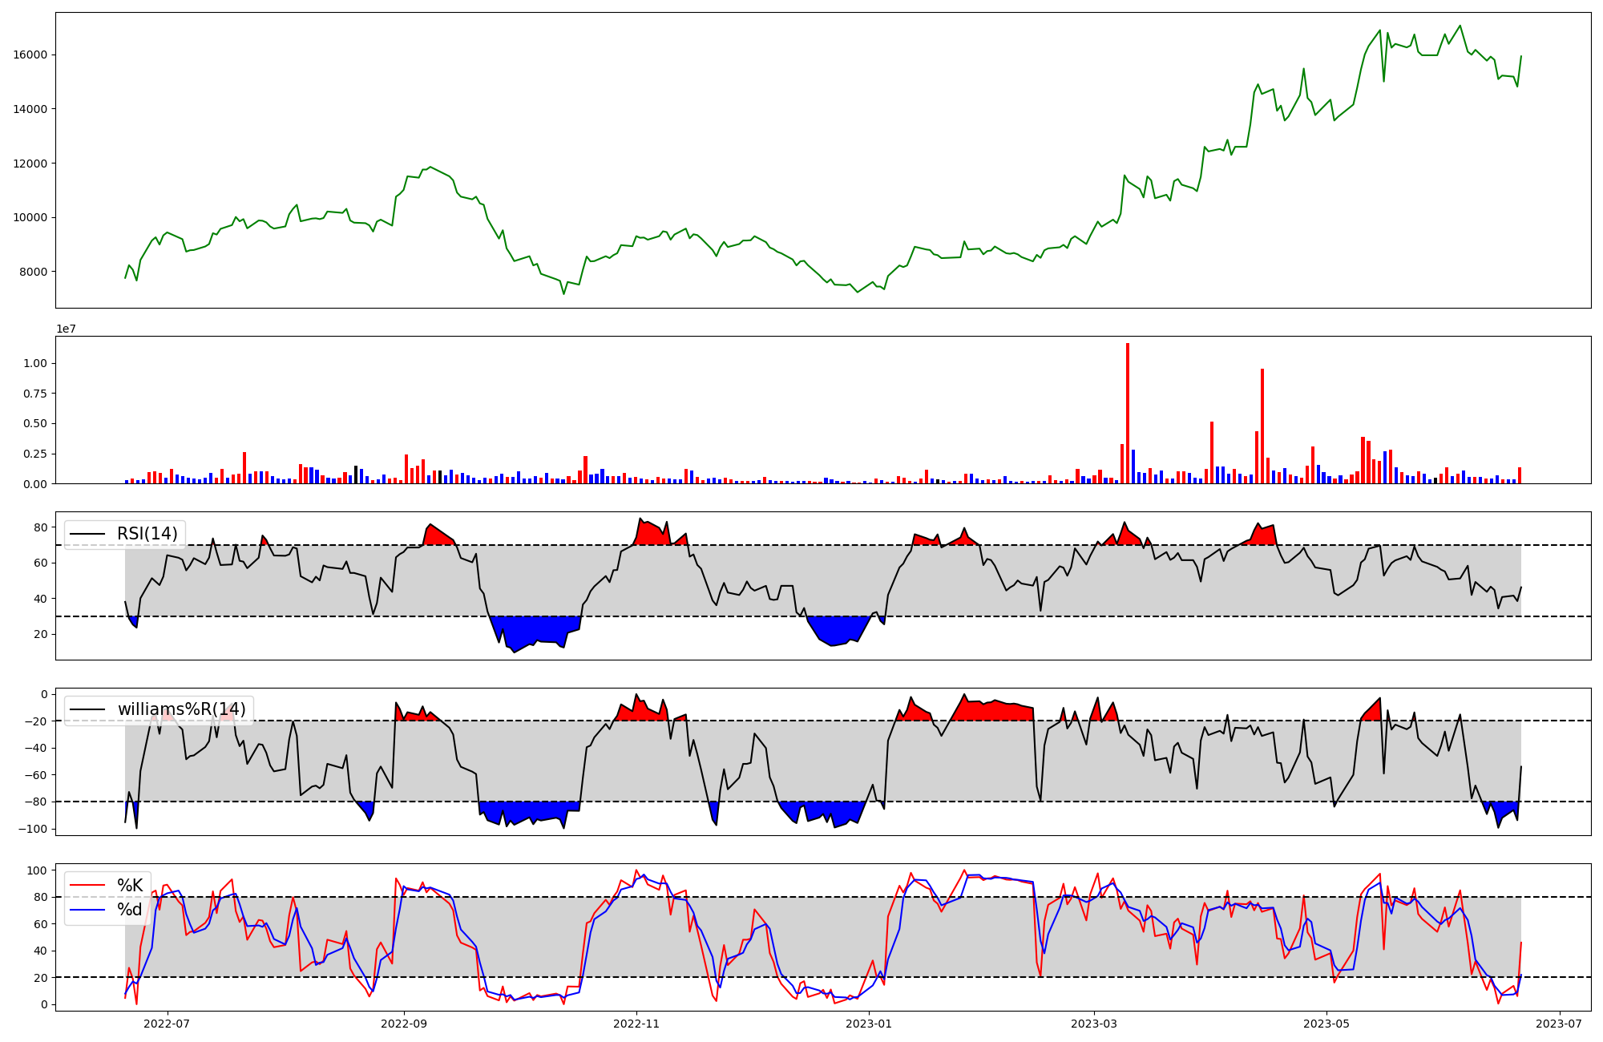Click the 12000 price axis tick label
The height and width of the screenshot is (1042, 1603).
tap(30, 164)
